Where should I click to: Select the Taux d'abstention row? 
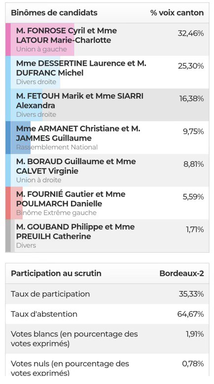point(107,314)
